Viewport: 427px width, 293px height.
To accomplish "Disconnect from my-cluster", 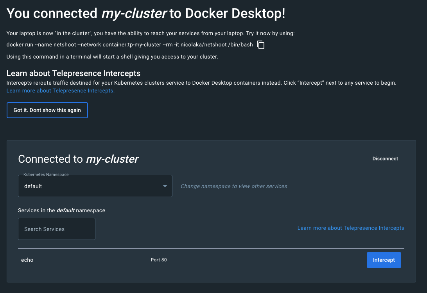I will (x=385, y=159).
